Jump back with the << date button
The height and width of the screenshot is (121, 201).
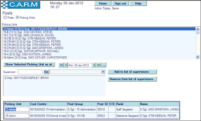[x=61, y=65]
